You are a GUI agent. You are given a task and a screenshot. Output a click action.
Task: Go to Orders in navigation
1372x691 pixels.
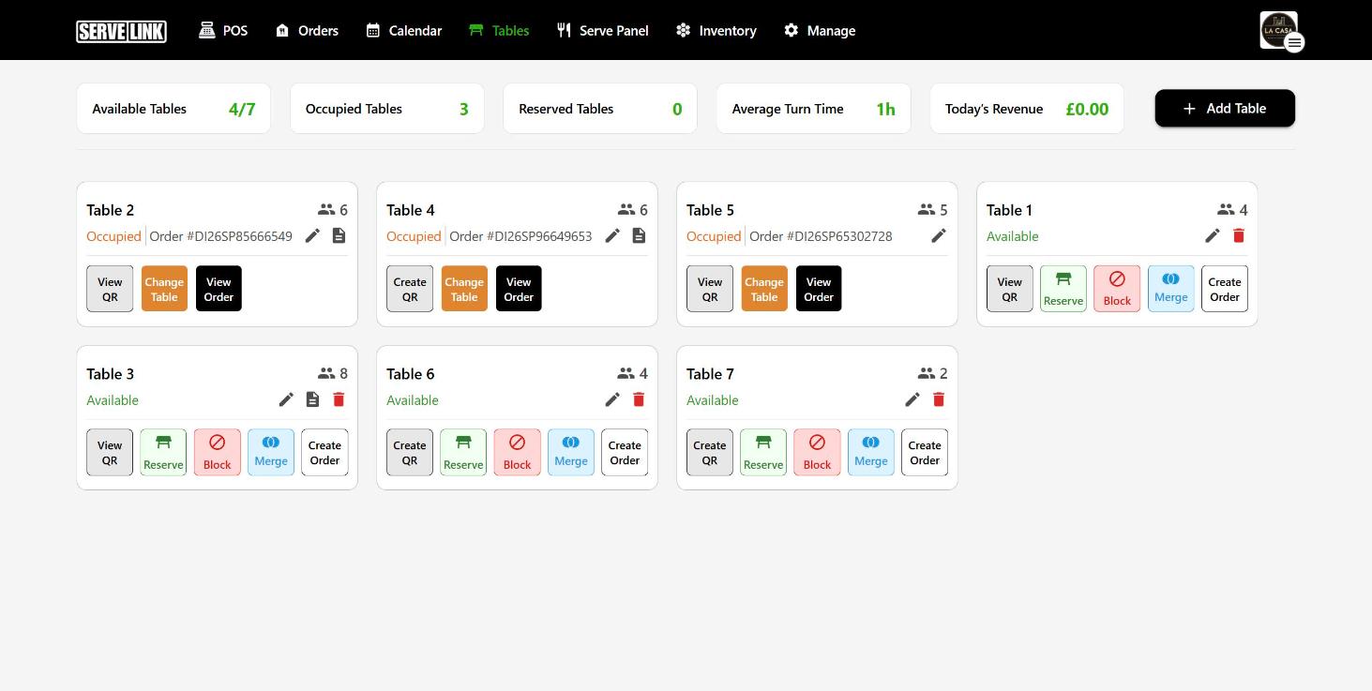(x=307, y=30)
